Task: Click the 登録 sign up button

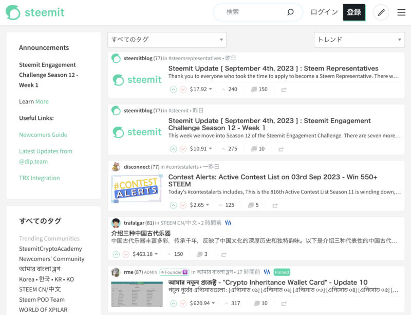Action: point(354,12)
